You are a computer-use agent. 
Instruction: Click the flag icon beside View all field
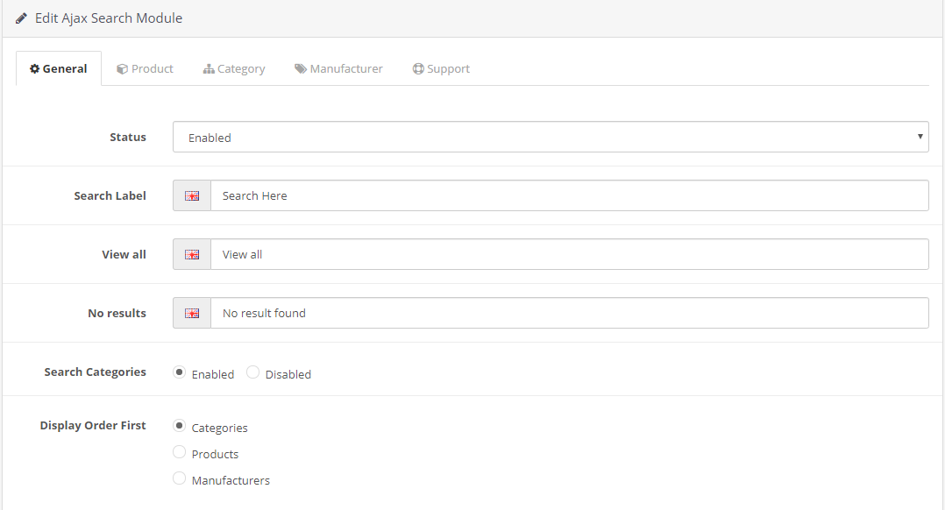(192, 255)
